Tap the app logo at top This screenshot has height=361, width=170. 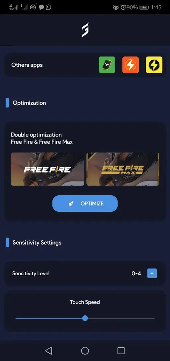pyautogui.click(x=85, y=30)
